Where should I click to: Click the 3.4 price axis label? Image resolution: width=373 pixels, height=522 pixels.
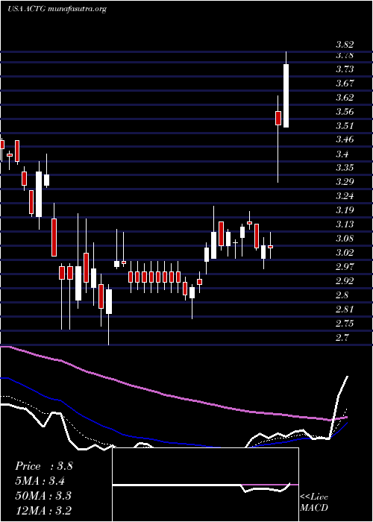[342, 154]
